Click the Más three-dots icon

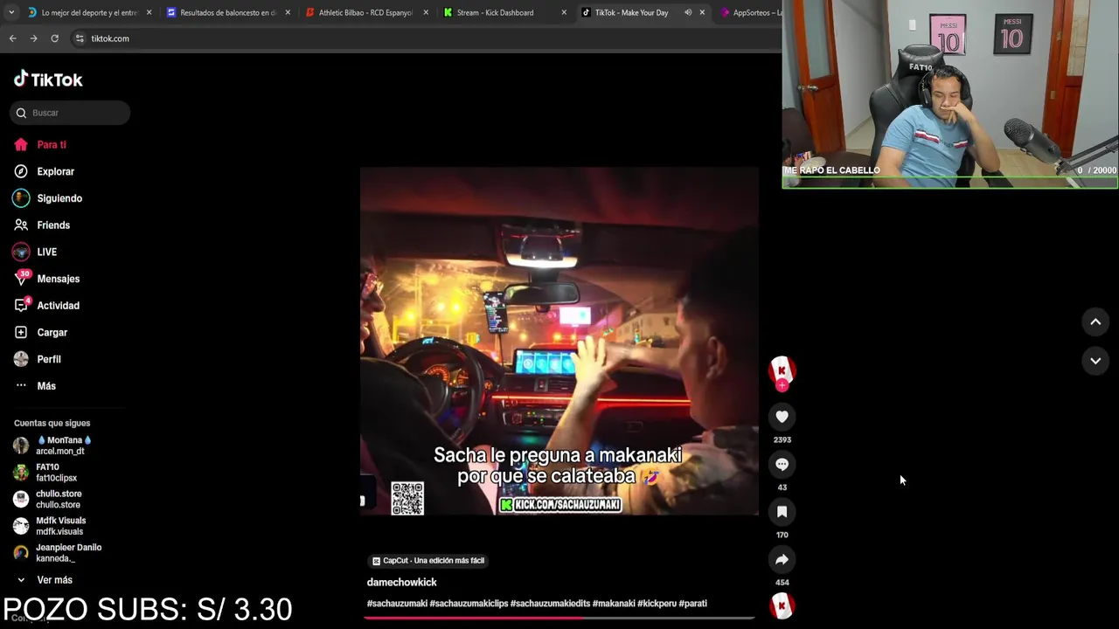pos(21,386)
